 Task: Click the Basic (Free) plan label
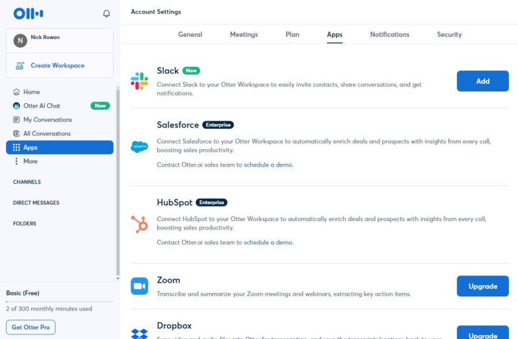[23, 293]
